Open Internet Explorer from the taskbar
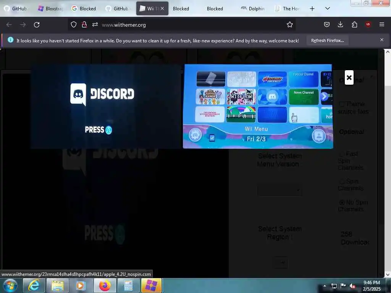 [34, 285]
